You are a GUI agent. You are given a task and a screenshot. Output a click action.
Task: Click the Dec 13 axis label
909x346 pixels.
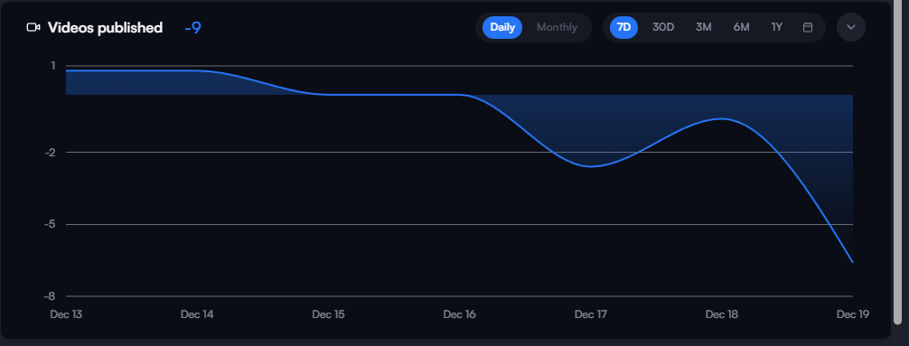(66, 314)
